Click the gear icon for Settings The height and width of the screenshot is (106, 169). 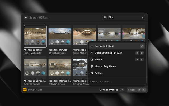click(92, 73)
